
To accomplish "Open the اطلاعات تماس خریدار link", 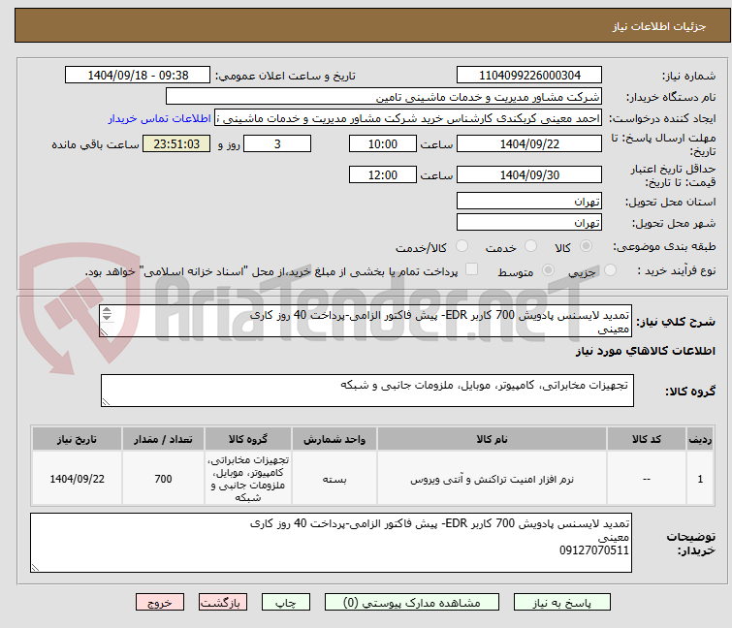I will [160, 118].
